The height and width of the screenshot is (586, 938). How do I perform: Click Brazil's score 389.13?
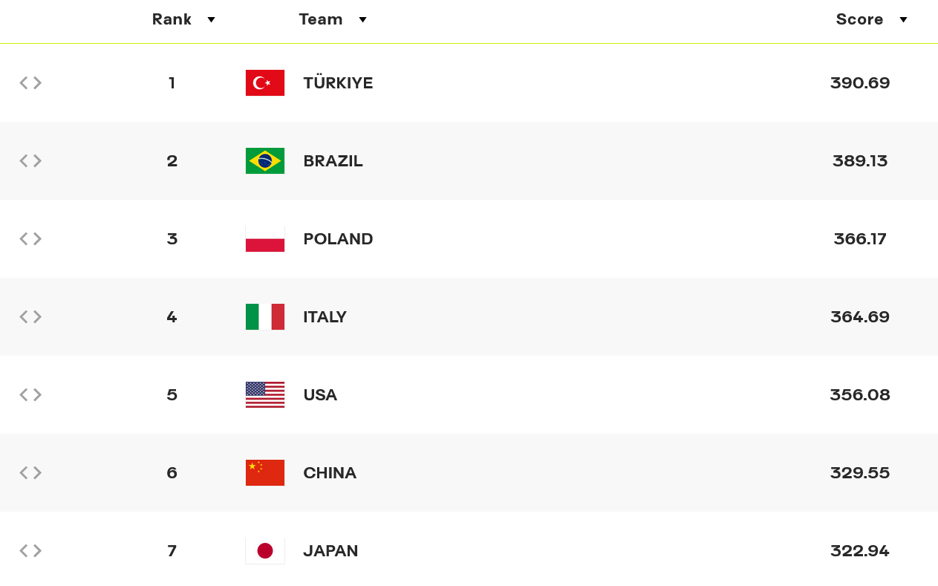[x=860, y=160]
